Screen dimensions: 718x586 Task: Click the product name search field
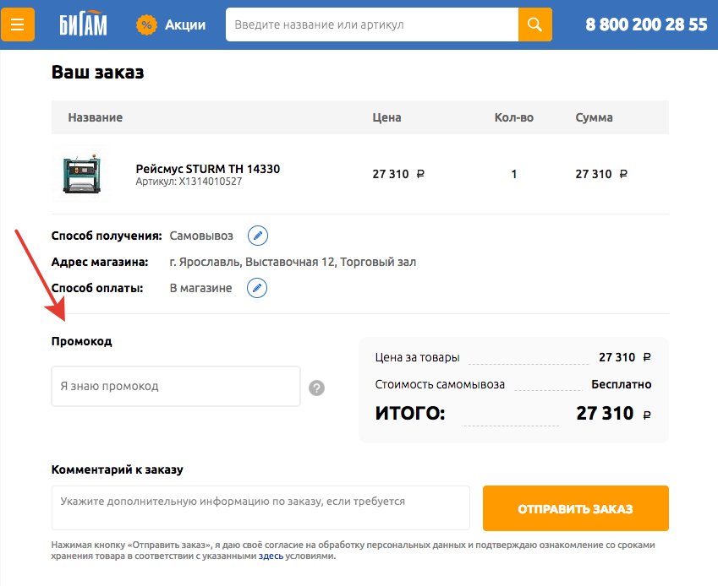371,24
